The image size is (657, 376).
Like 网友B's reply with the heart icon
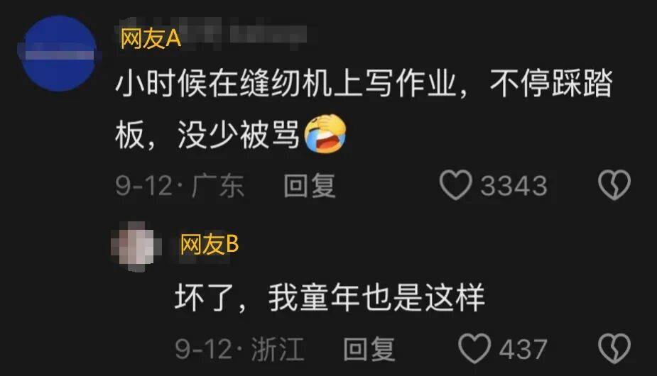(x=474, y=348)
